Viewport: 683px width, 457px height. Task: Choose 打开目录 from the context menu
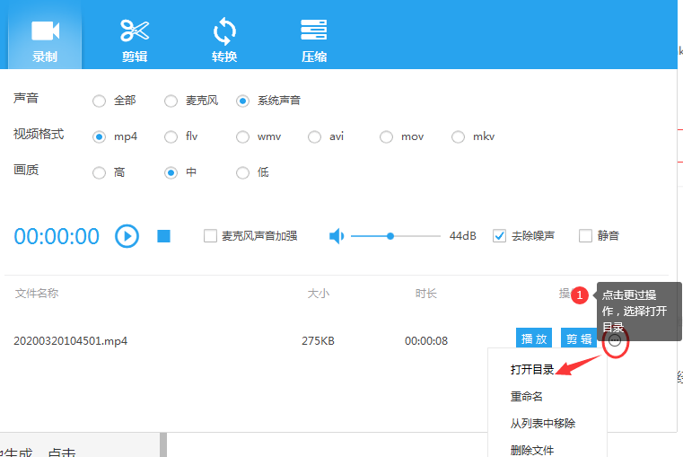[531, 370]
